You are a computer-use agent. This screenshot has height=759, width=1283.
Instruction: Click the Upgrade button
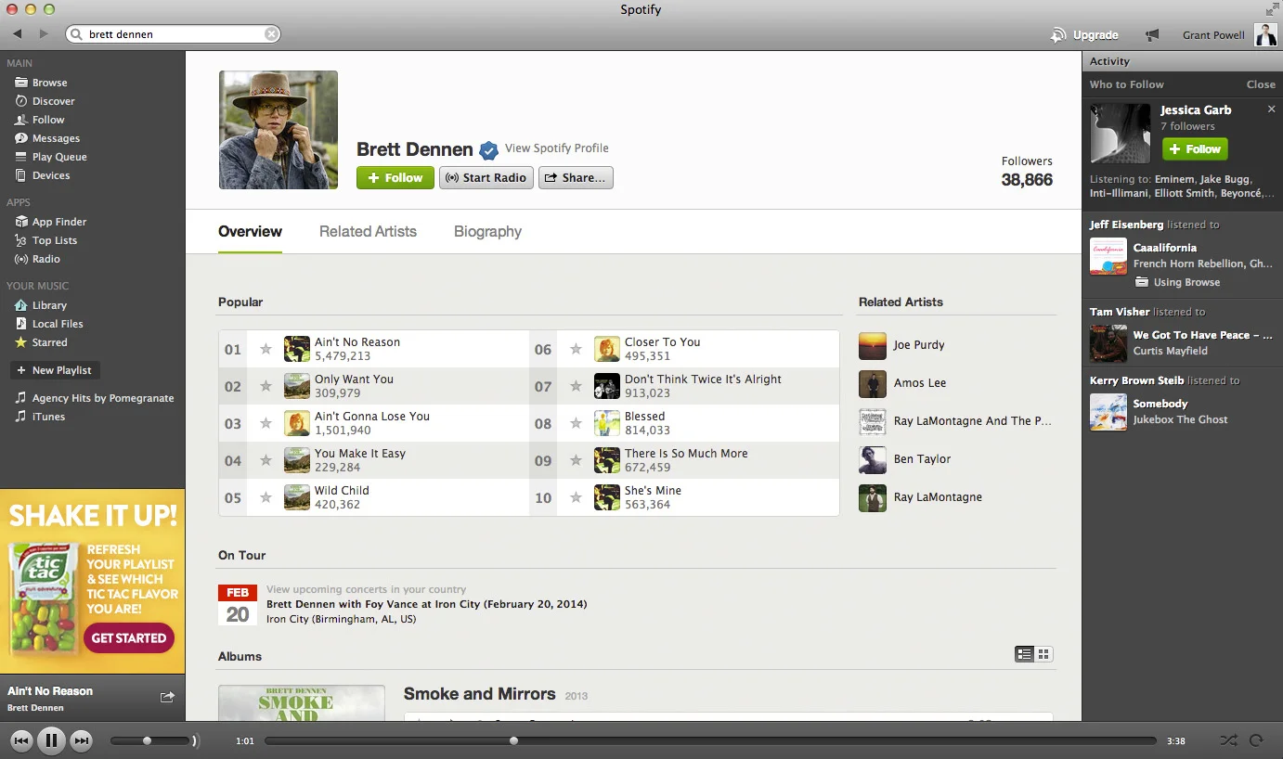point(1084,35)
